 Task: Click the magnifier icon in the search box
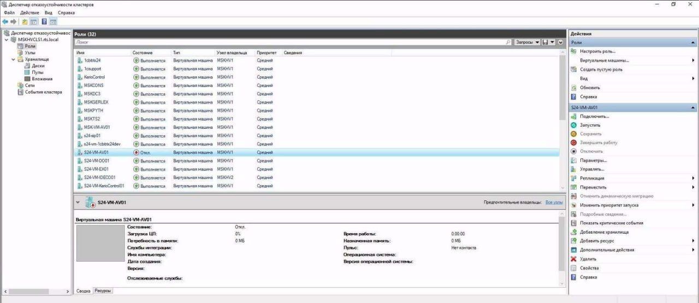508,42
